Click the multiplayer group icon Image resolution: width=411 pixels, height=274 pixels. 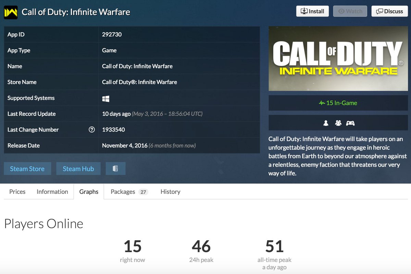tap(338, 123)
